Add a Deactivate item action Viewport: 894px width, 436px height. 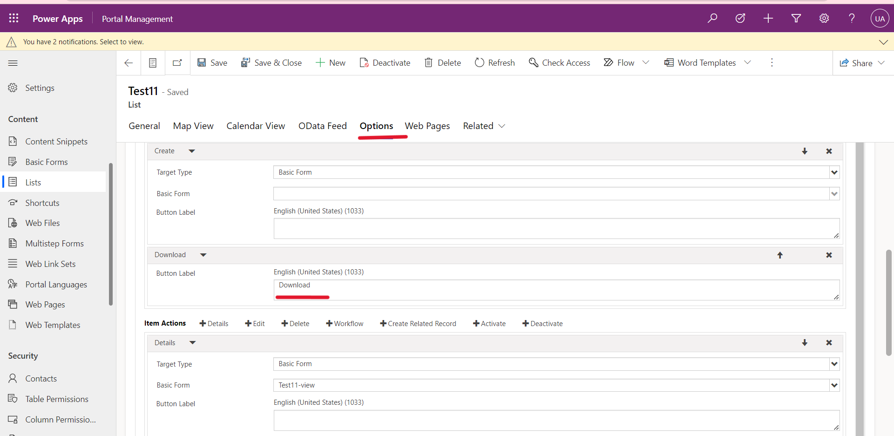542,324
